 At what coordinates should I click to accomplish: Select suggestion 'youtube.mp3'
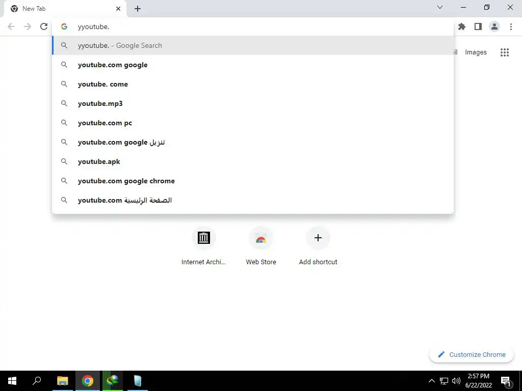coord(253,103)
